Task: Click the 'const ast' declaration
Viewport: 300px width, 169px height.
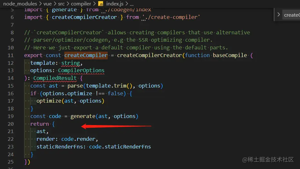Action: pos(44,86)
